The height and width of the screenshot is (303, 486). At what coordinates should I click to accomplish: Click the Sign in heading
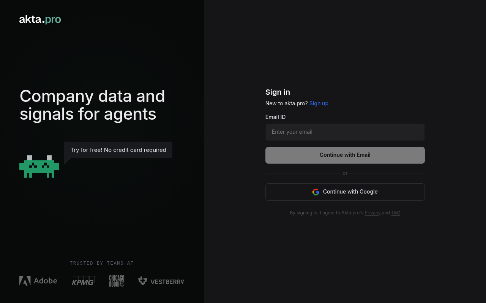pos(278,92)
